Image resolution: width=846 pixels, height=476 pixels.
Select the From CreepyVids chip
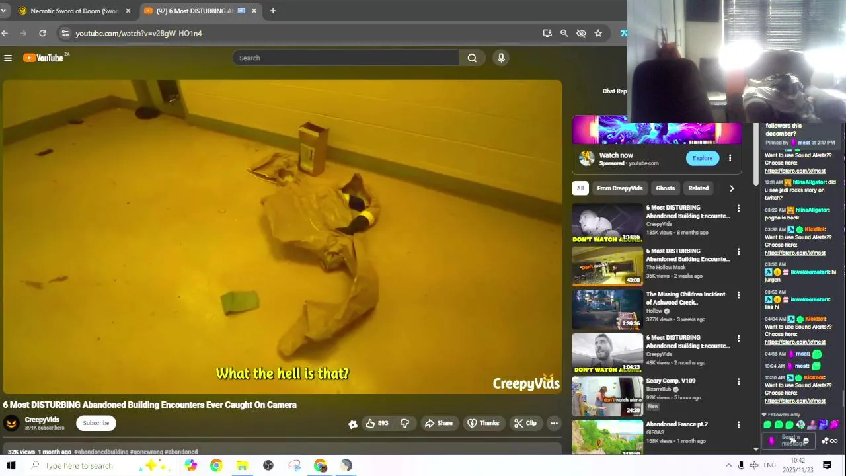[619, 188]
